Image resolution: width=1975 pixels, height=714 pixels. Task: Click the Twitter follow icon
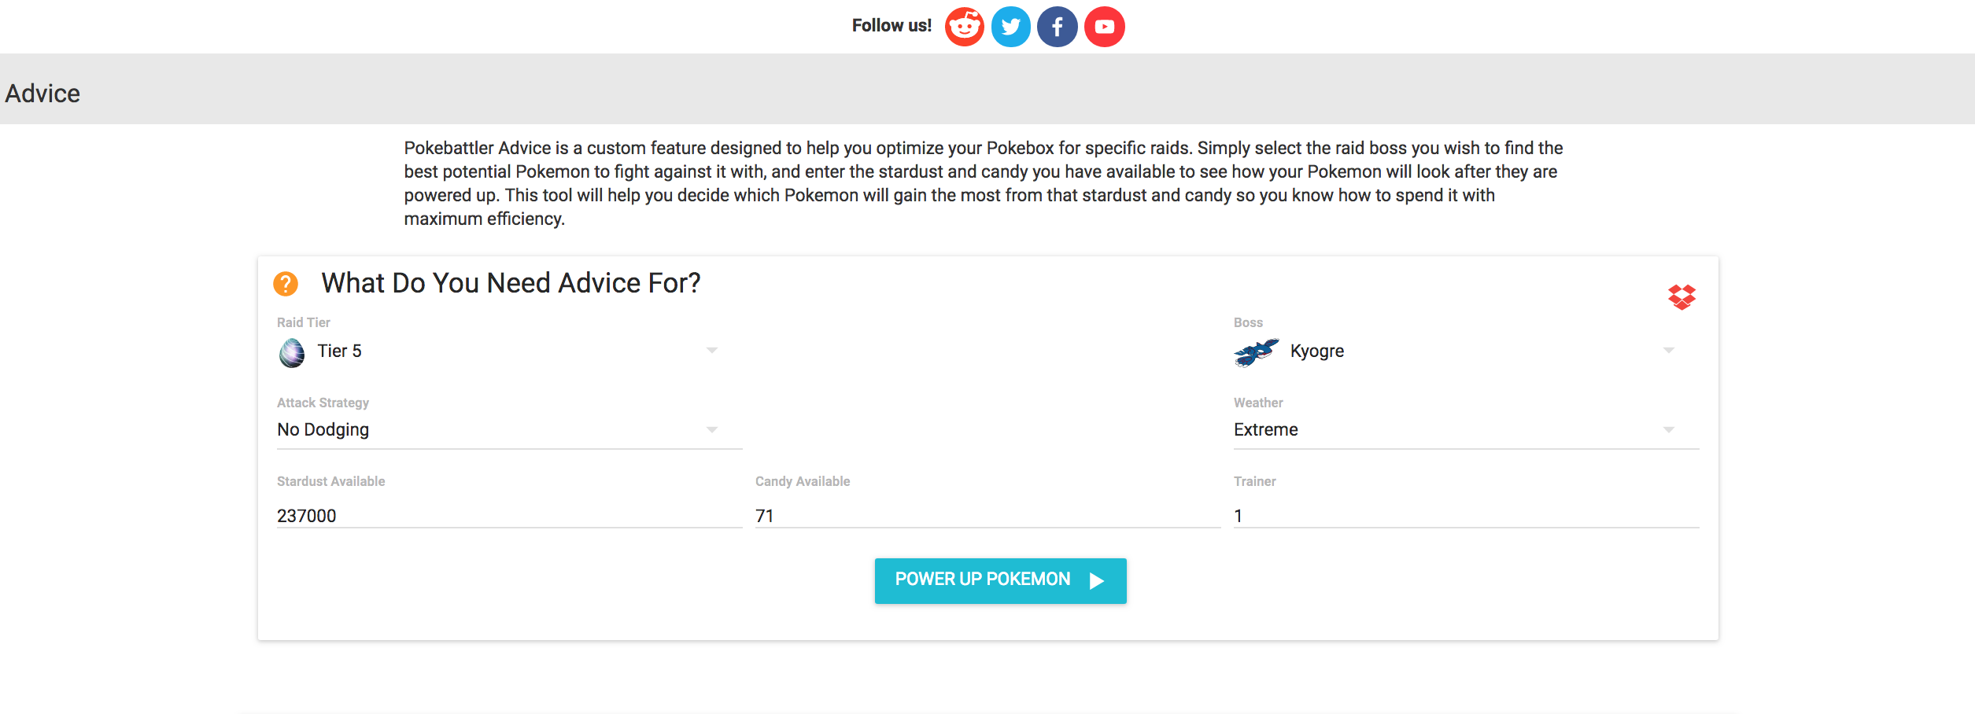(1010, 27)
